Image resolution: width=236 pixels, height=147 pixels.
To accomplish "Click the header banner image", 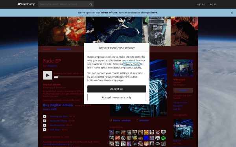I will point(118,31).
